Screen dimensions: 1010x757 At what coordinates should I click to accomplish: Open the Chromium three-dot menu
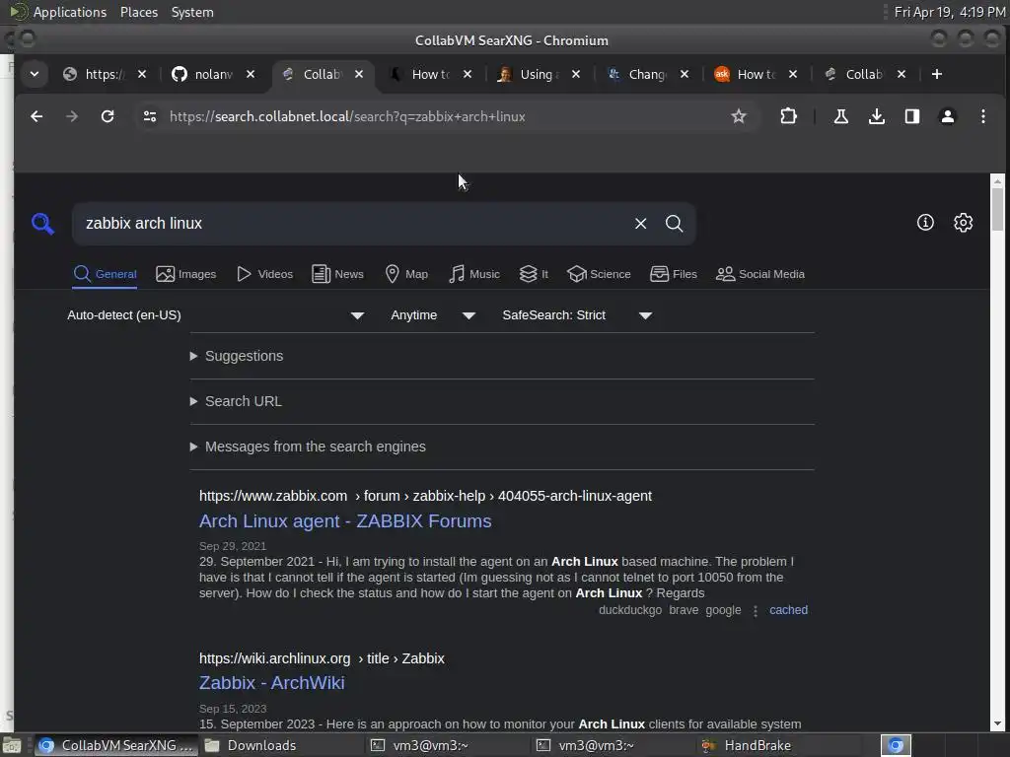pos(983,116)
